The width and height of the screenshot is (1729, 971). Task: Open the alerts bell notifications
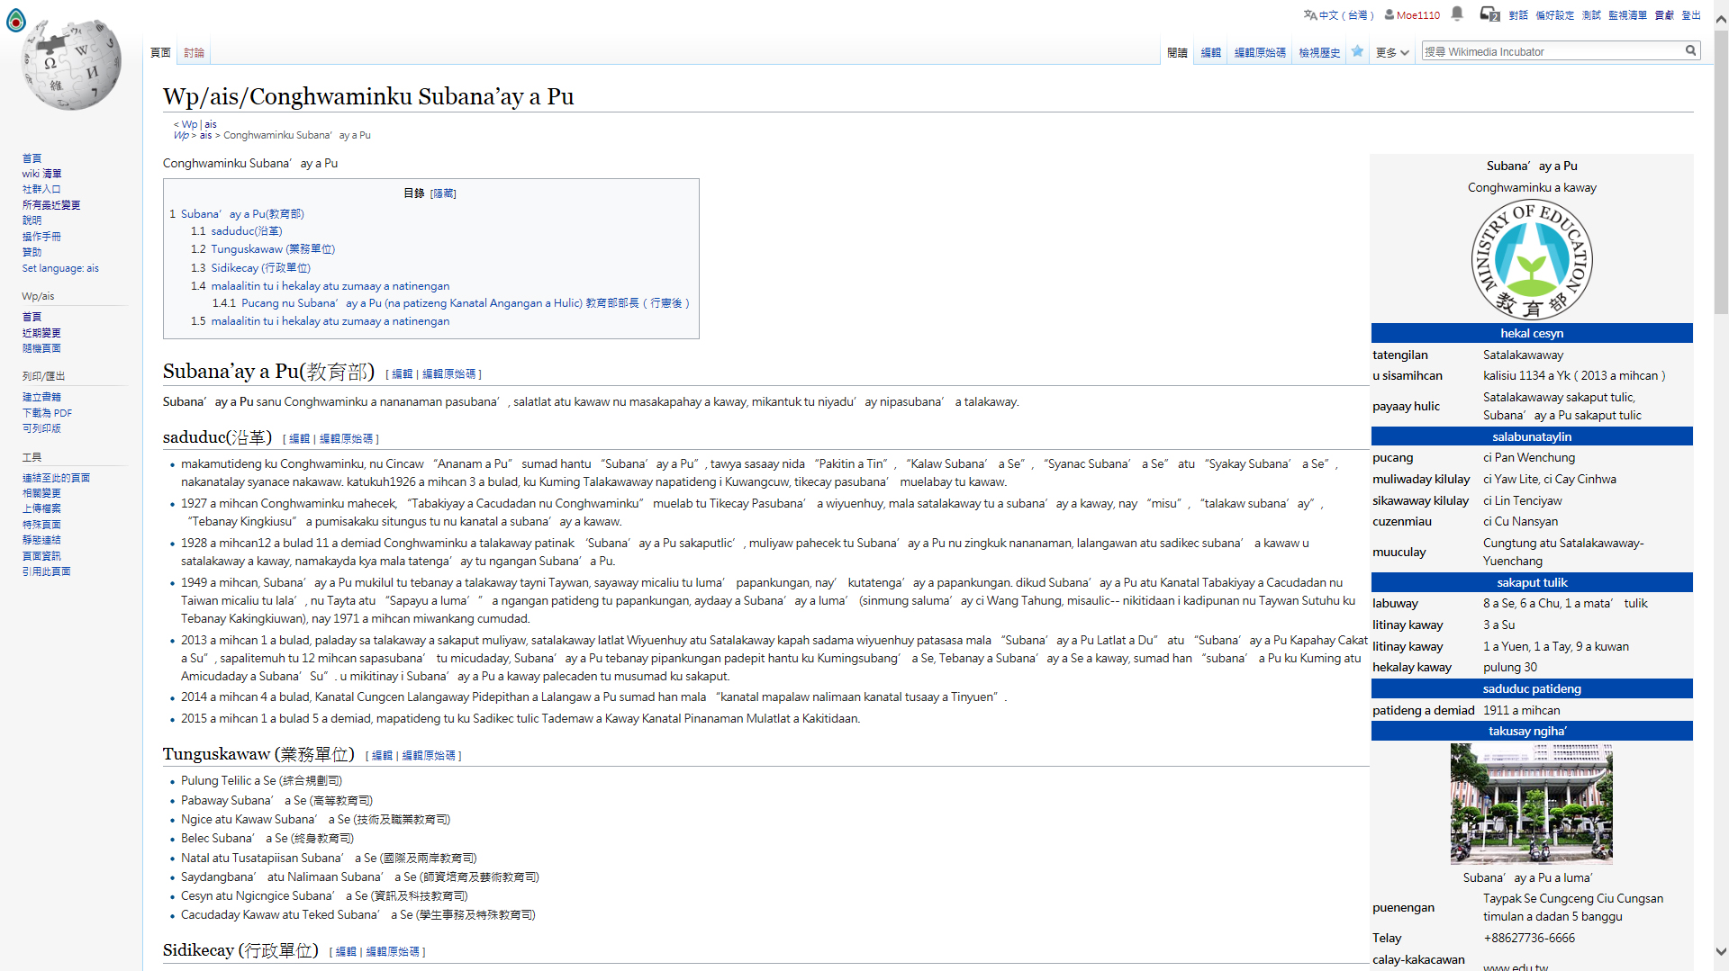1457,13
